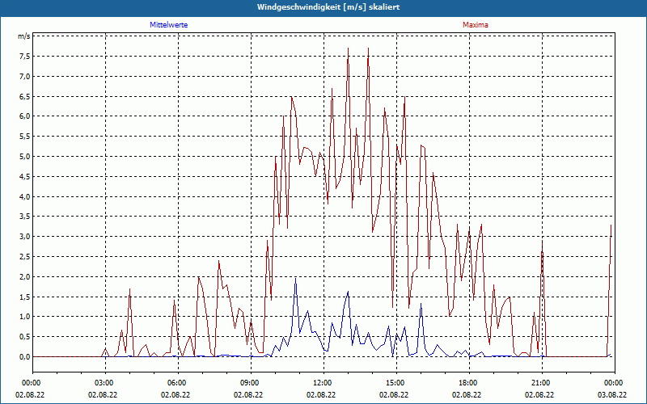Click the '06:00' time label on x-axis
Viewport: 647px width, 404px height.
point(179,383)
